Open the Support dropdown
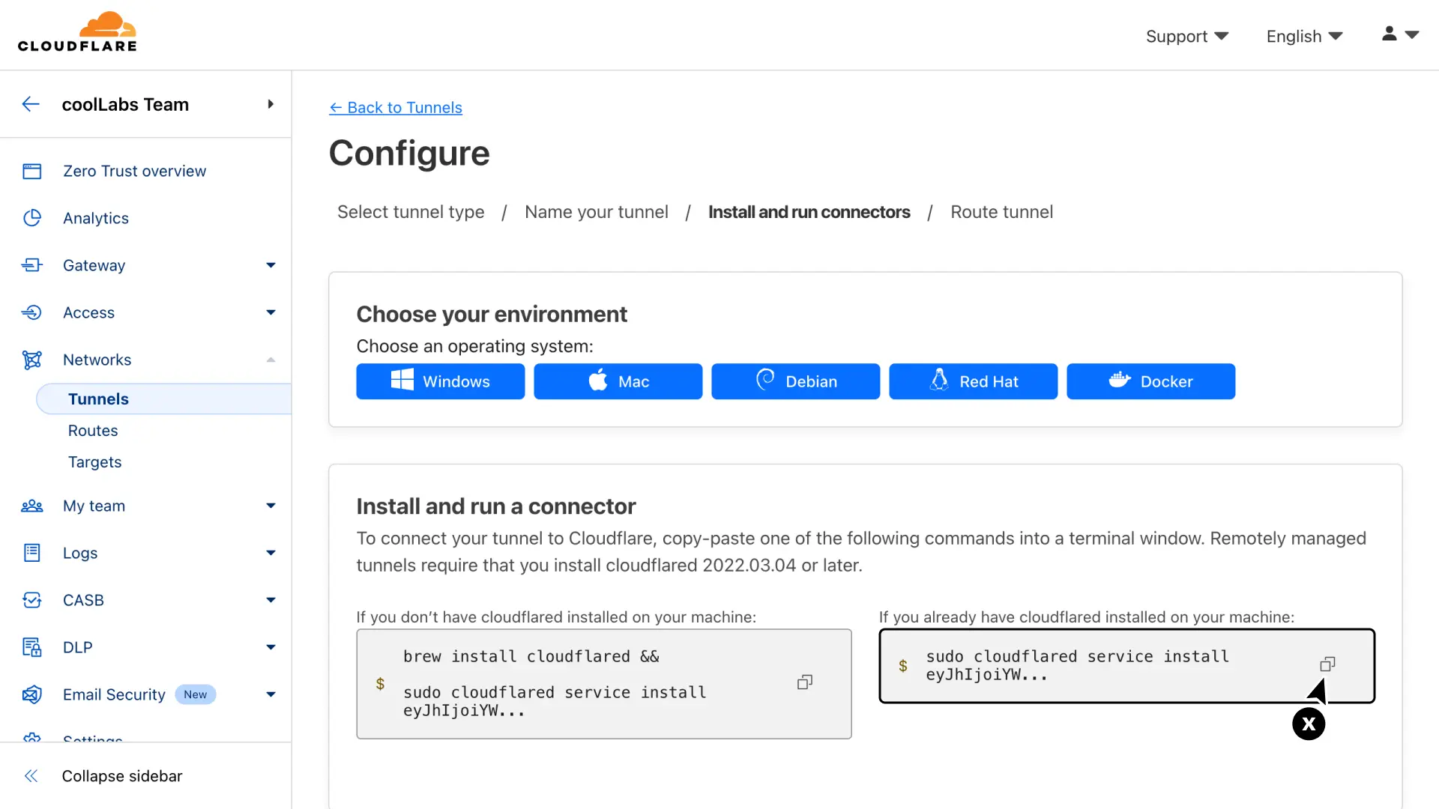This screenshot has width=1439, height=809. [1186, 36]
